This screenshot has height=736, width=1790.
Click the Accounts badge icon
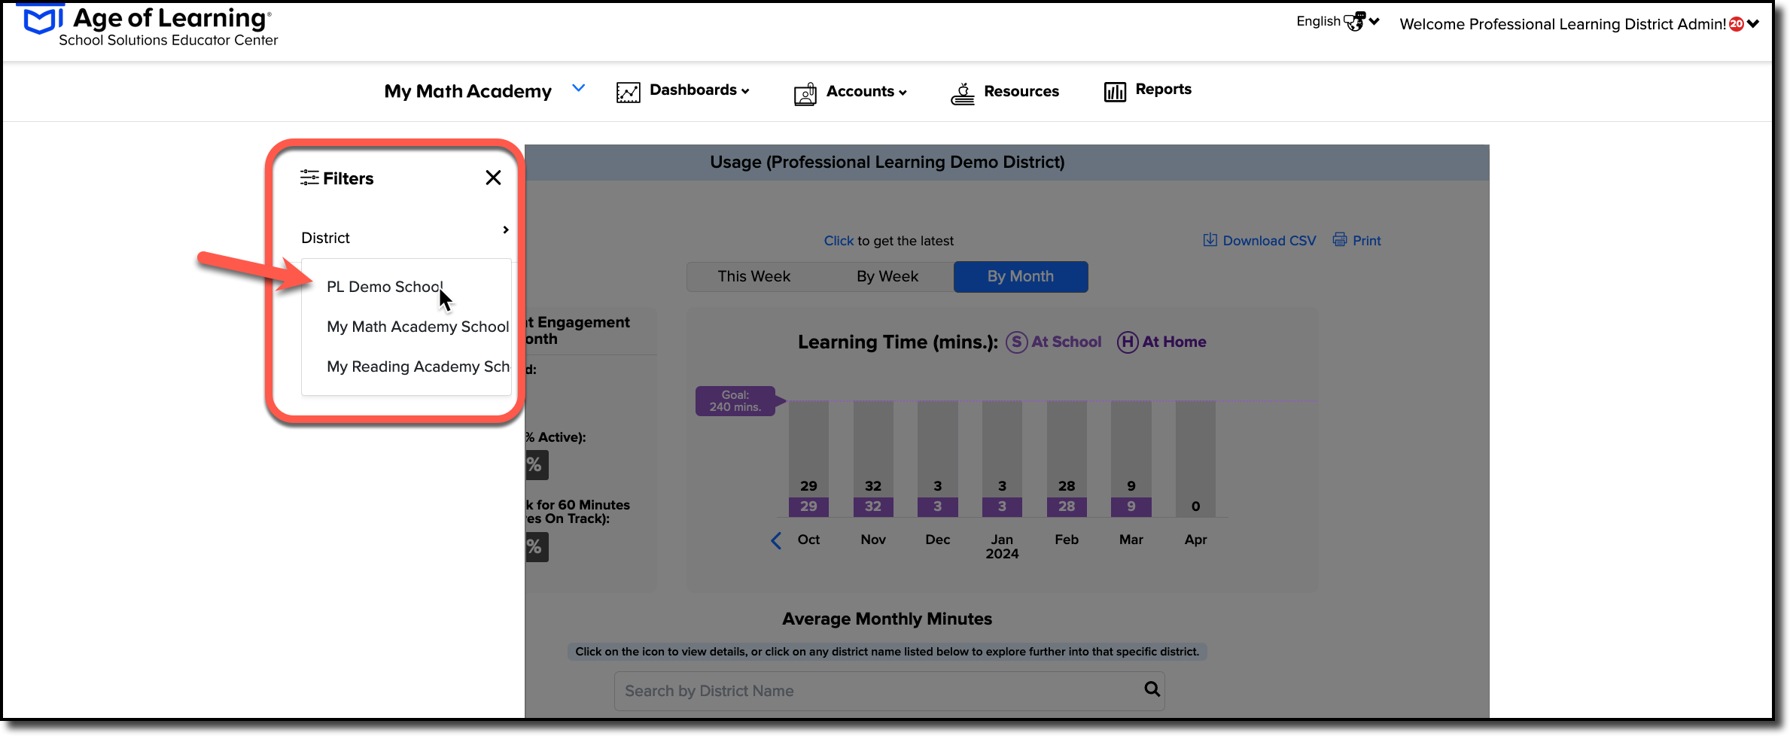point(805,93)
